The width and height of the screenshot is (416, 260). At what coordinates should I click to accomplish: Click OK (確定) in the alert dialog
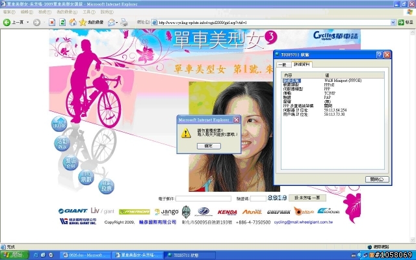coord(209,146)
